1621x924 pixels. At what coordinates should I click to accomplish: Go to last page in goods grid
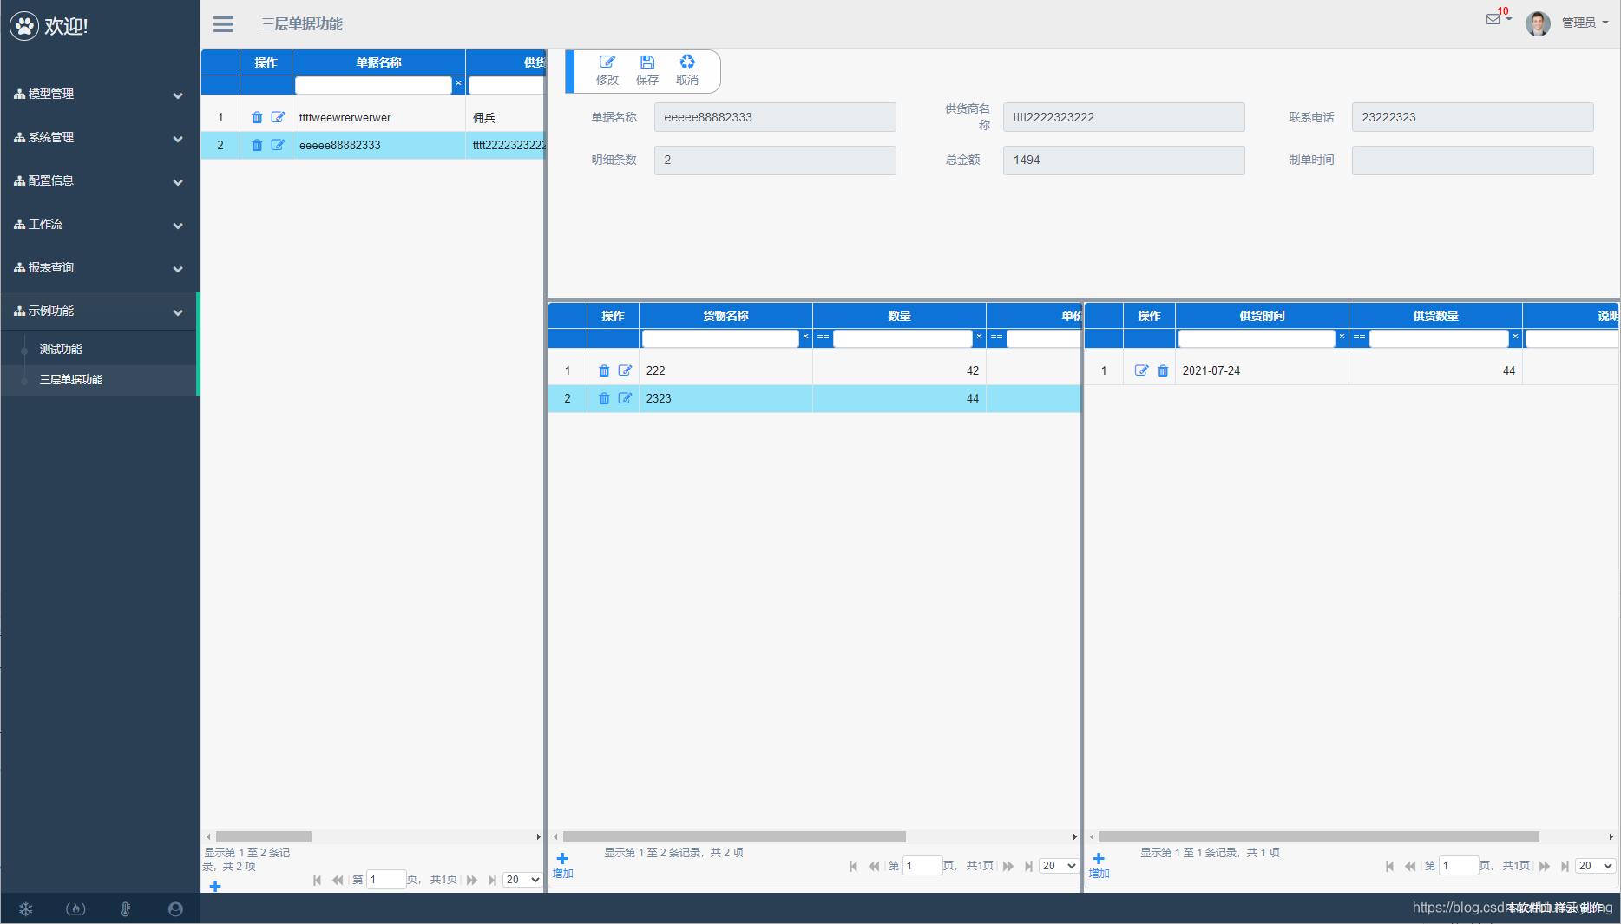pyautogui.click(x=1028, y=866)
